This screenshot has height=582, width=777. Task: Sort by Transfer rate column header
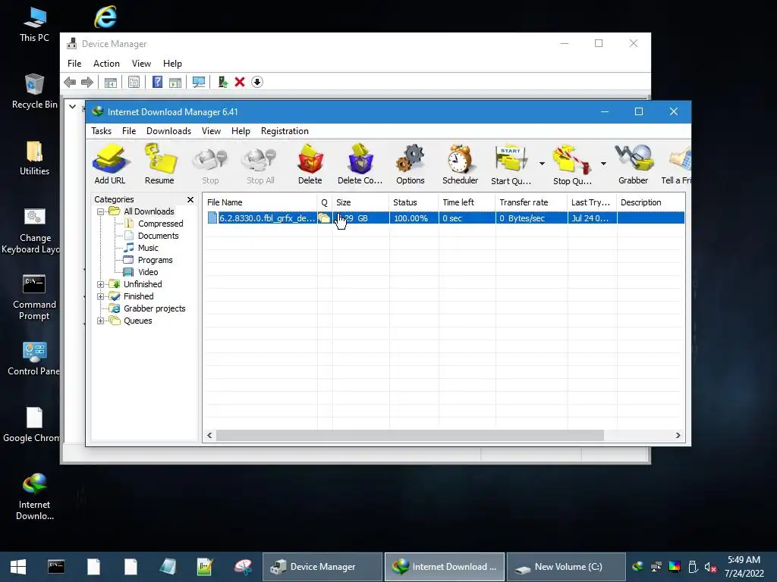(x=531, y=202)
